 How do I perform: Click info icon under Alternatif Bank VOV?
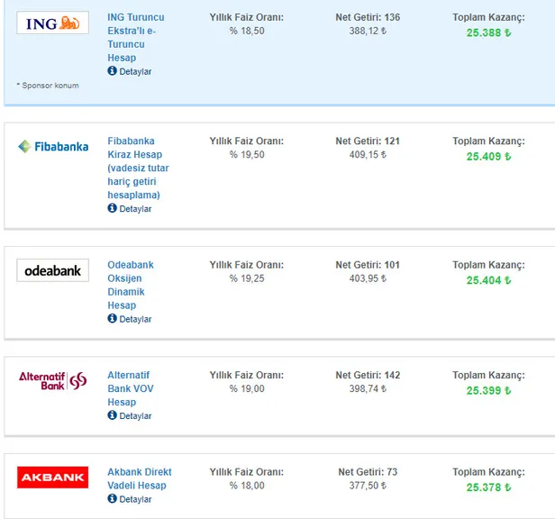113,415
